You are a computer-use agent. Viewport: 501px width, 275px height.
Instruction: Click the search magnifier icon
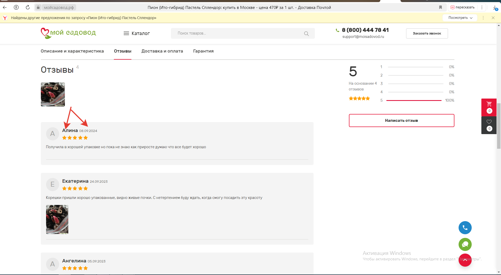tap(306, 33)
